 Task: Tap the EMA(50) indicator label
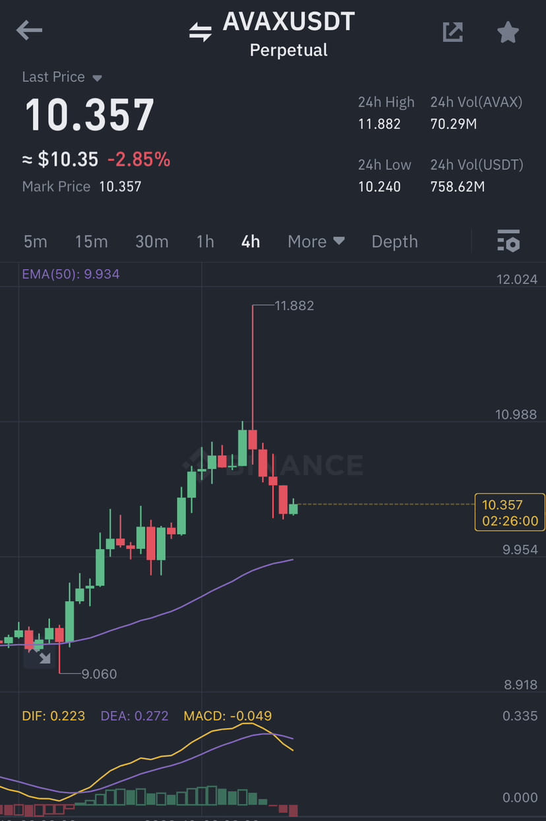(x=71, y=274)
